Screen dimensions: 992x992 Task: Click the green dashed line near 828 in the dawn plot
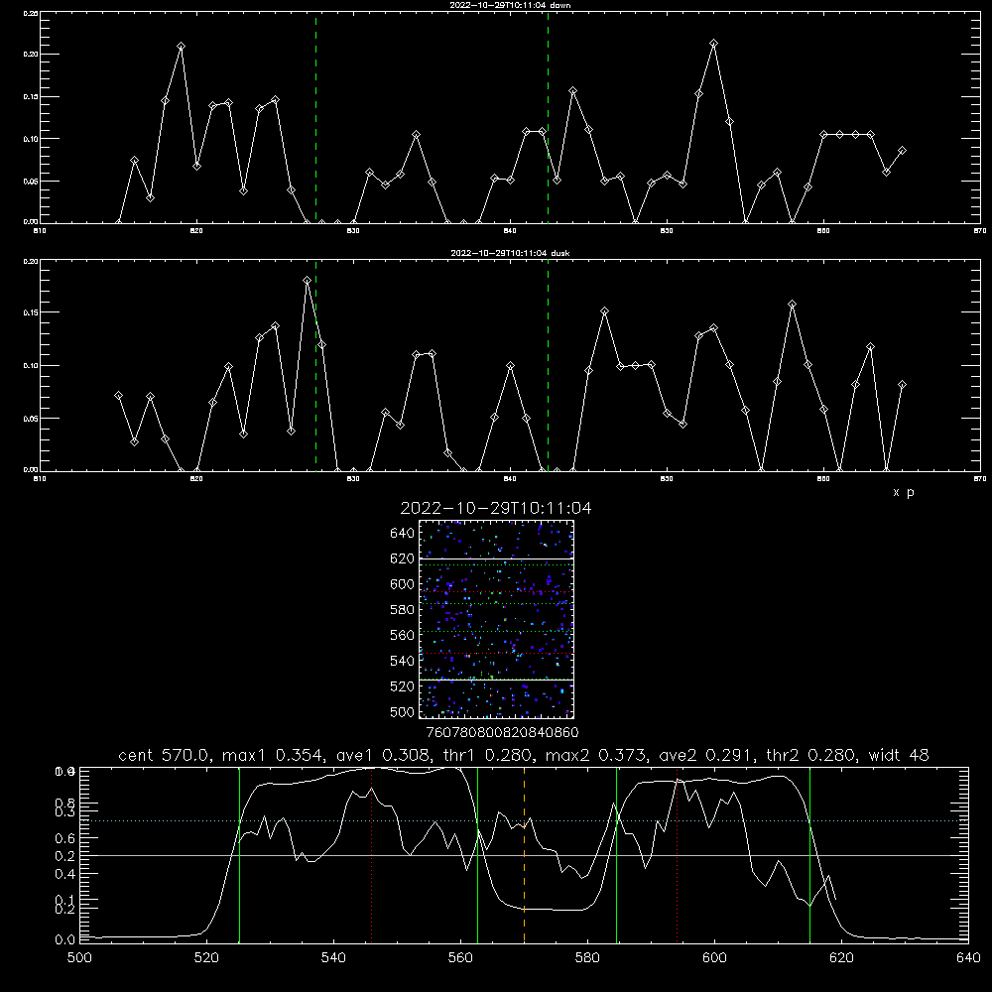click(315, 118)
